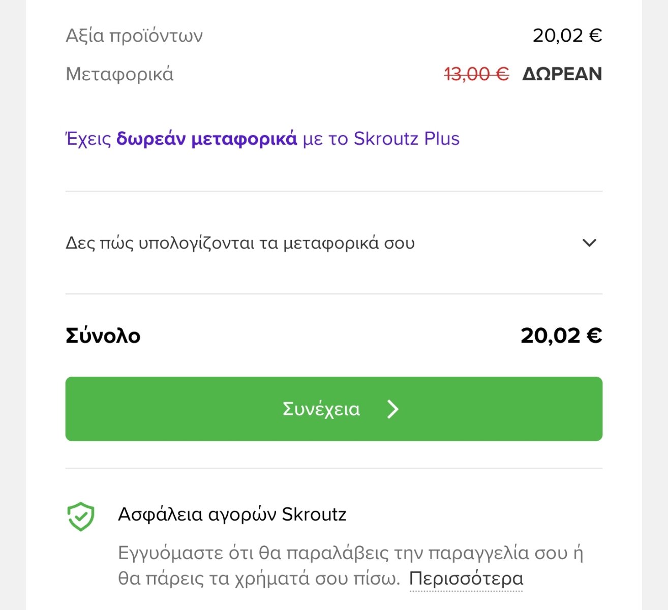Click the 'Ασφάλεια αγορών Skroutz' heading
This screenshot has width=668, height=610.
232,514
